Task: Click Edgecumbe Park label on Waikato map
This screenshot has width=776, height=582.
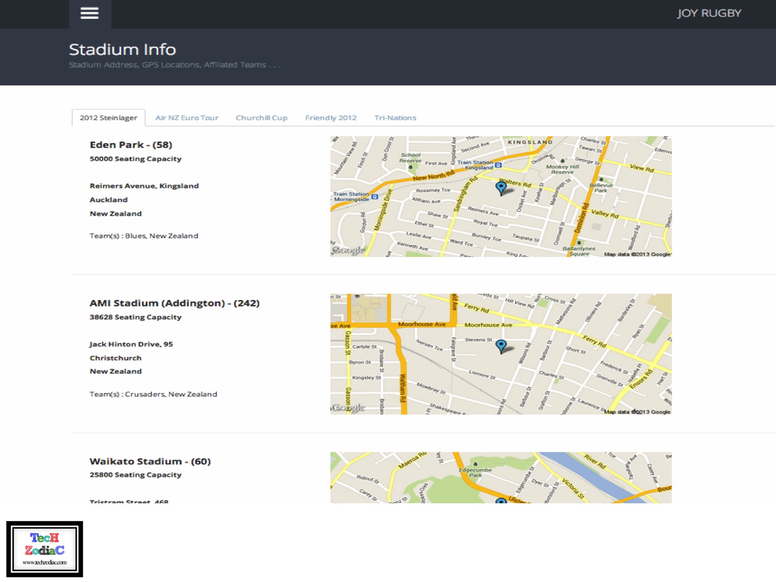Action: (475, 472)
